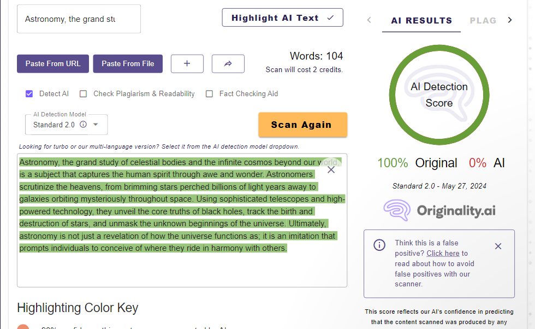
Task: Uncheck the Detect AI checkbox
Action: [29, 94]
